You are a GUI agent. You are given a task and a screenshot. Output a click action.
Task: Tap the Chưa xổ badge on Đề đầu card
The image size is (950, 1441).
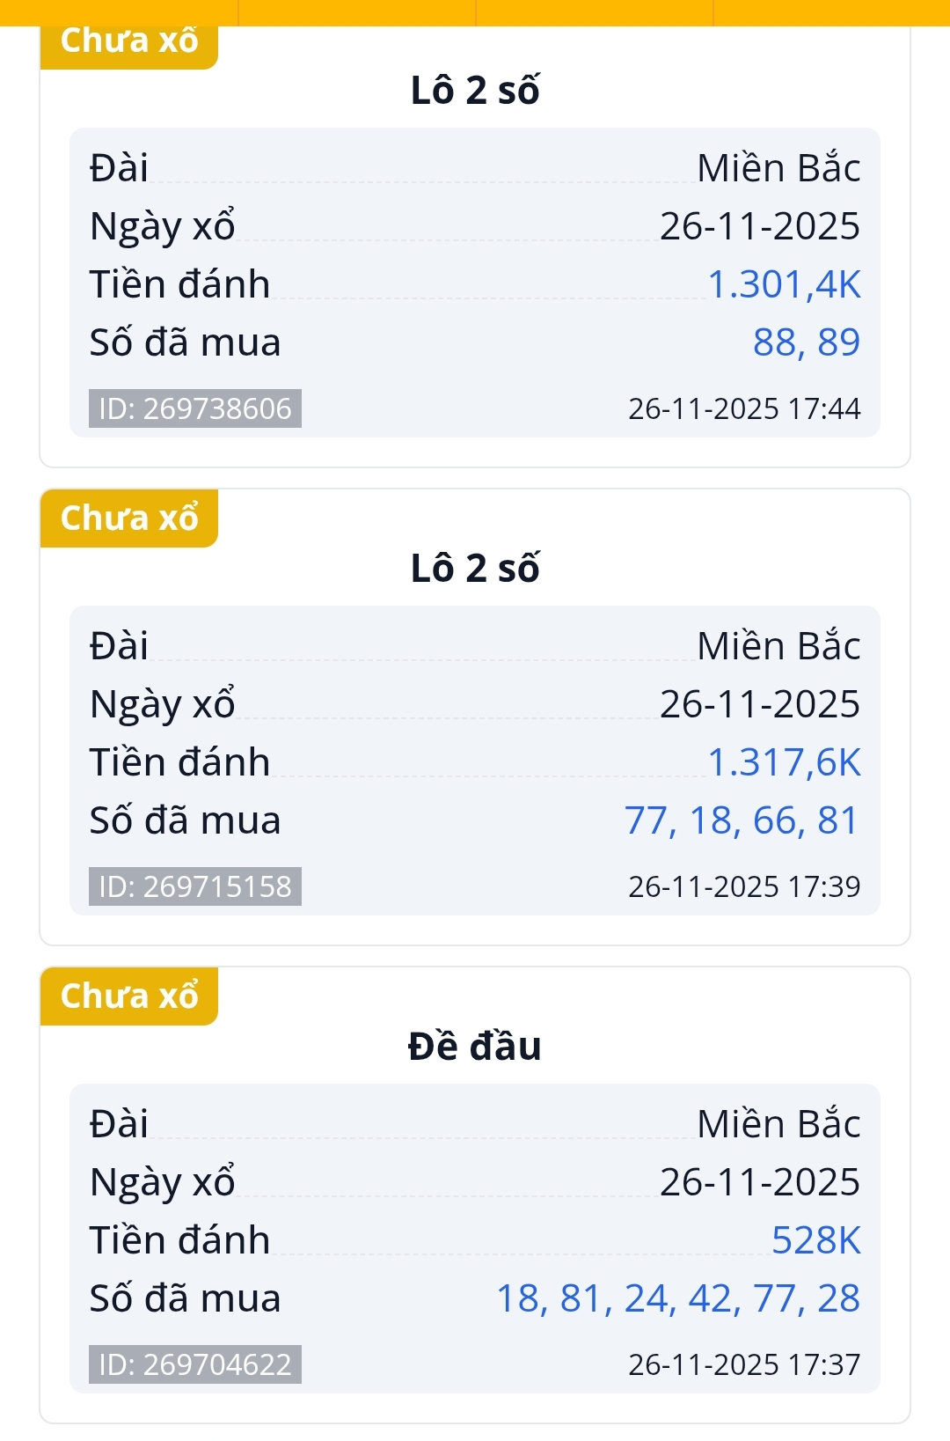click(129, 996)
